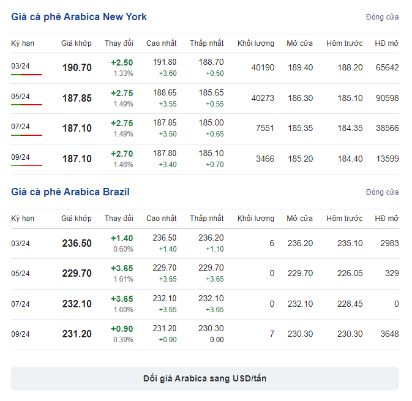412x401 pixels.
Task: Click open interest 65642
Action: click(388, 67)
